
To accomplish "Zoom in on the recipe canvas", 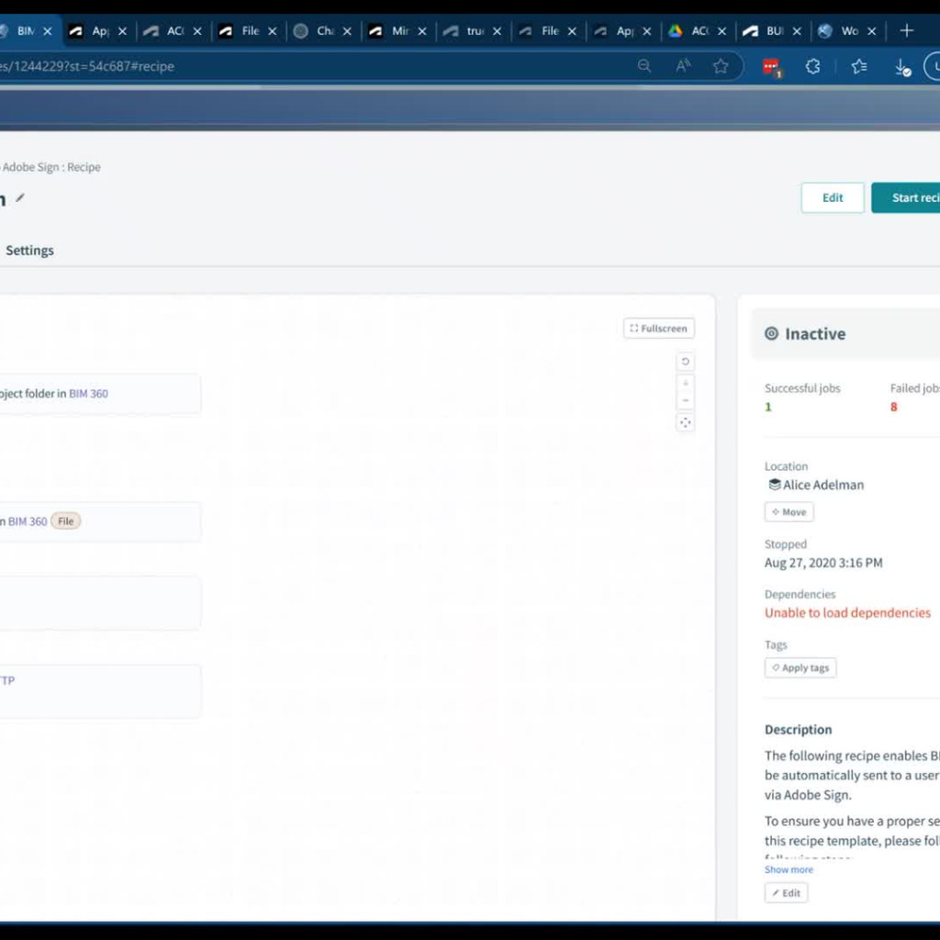I will coord(685,383).
